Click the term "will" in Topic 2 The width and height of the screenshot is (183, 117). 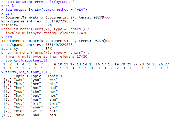(x=37, y=111)
